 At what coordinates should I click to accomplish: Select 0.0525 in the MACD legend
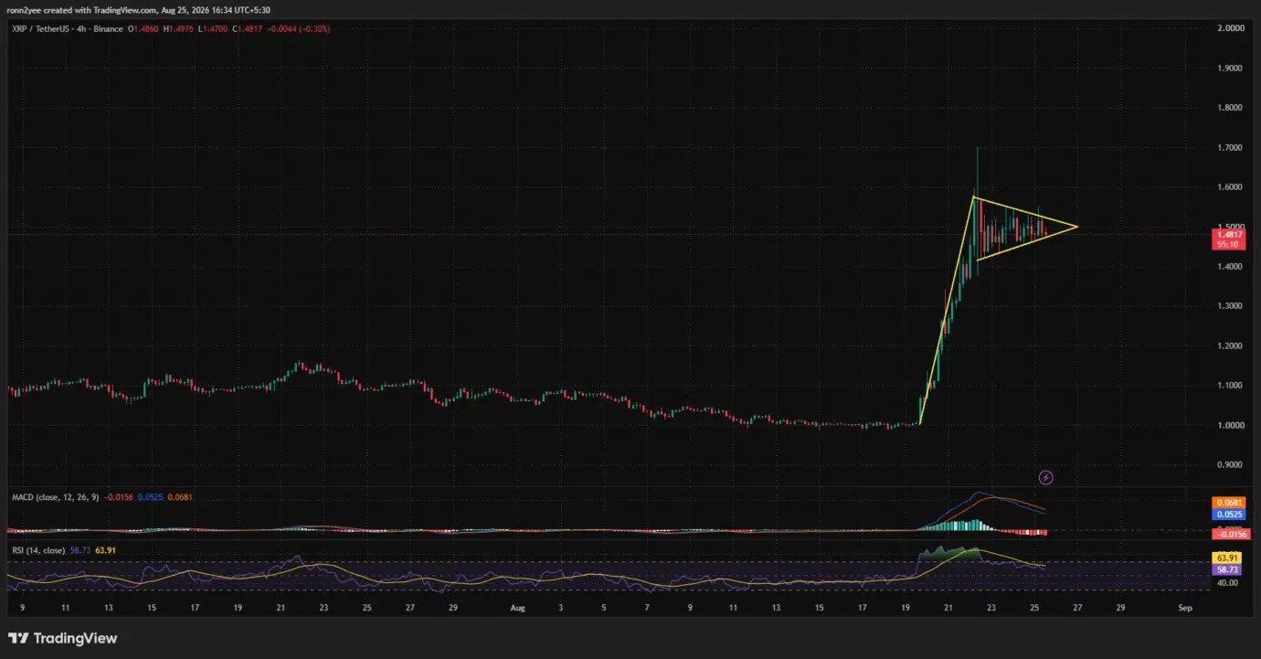(x=152, y=497)
